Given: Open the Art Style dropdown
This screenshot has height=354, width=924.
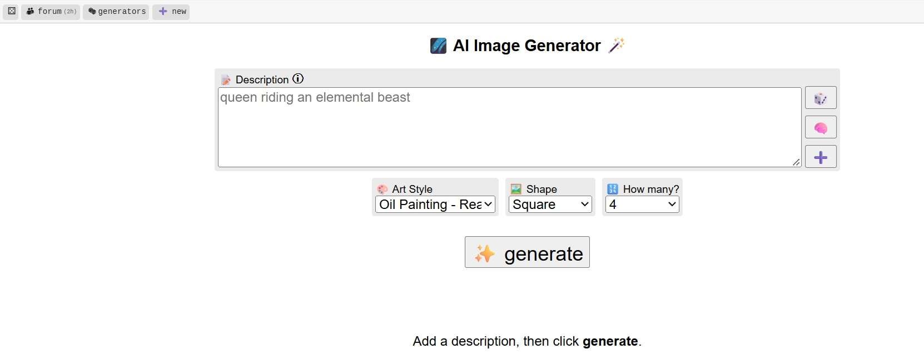Looking at the screenshot, I should (435, 205).
